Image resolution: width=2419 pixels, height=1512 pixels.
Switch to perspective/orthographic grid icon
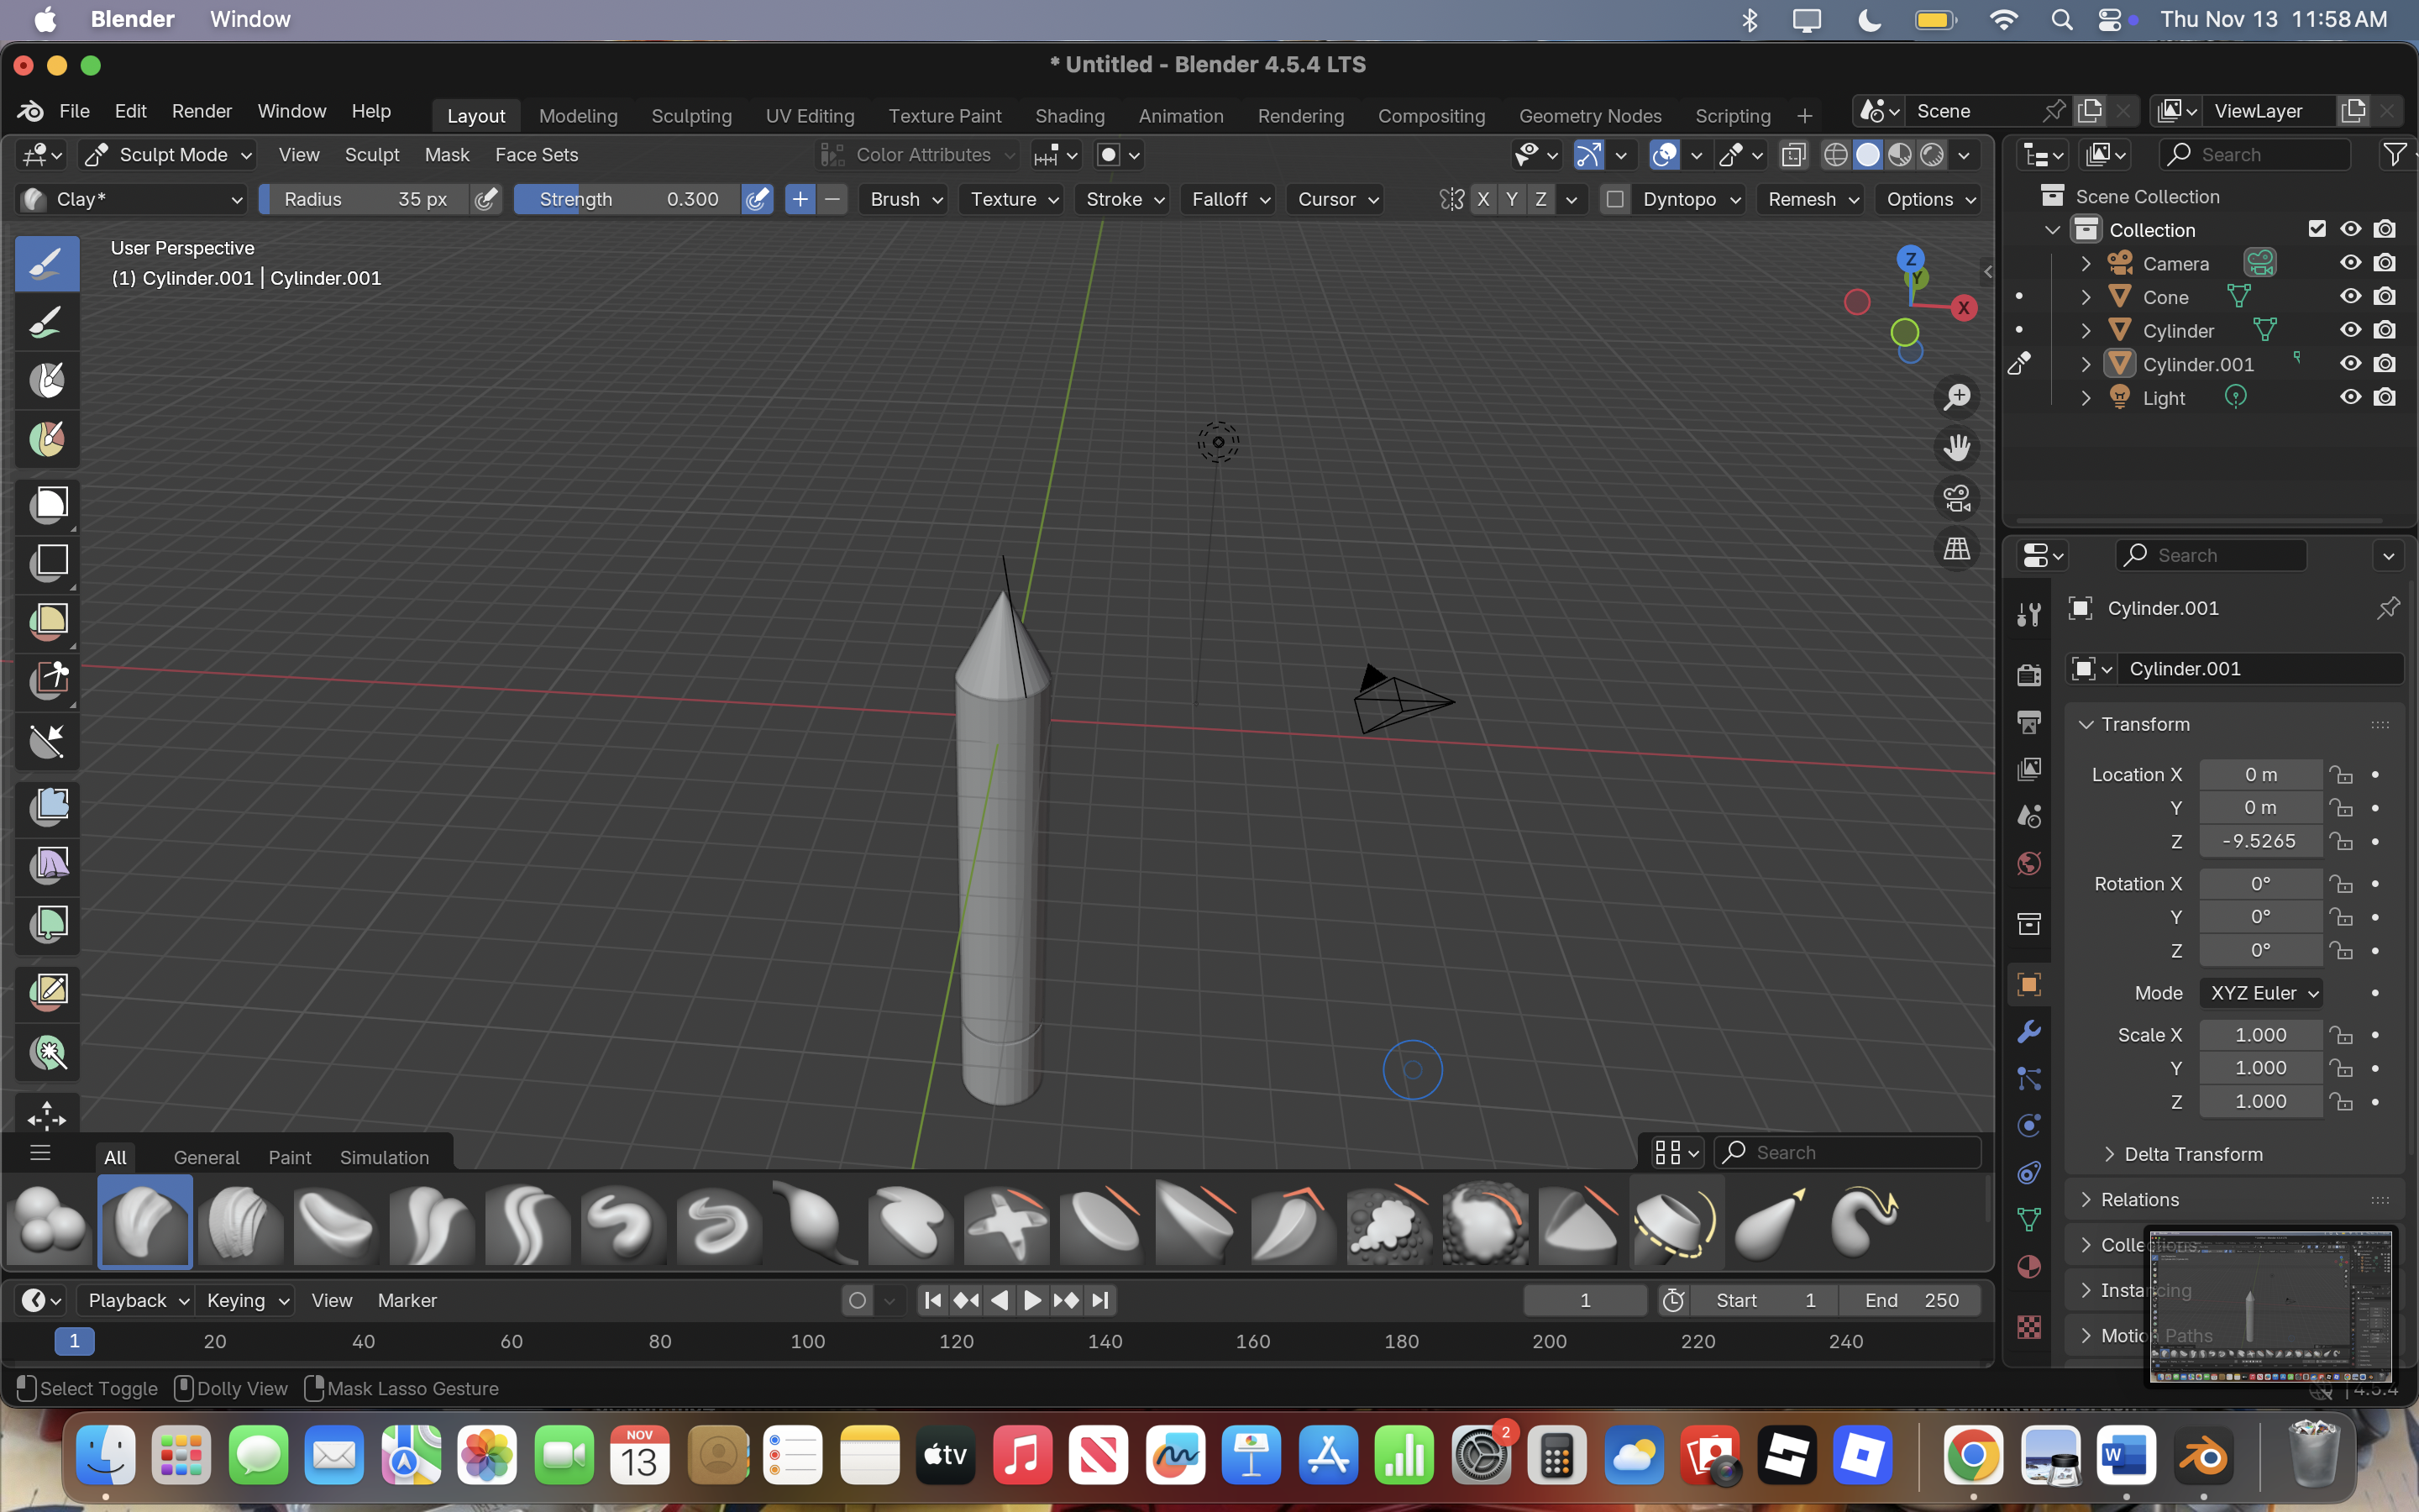click(x=1956, y=548)
